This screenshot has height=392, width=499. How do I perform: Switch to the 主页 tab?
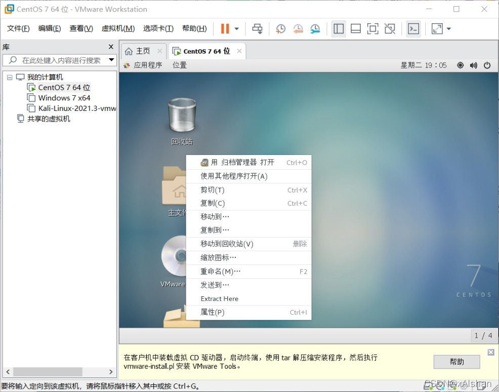[139, 51]
